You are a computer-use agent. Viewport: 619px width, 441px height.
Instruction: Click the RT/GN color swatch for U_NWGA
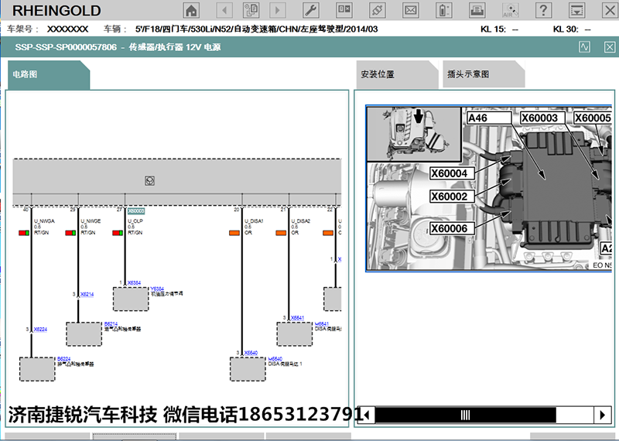(24, 233)
